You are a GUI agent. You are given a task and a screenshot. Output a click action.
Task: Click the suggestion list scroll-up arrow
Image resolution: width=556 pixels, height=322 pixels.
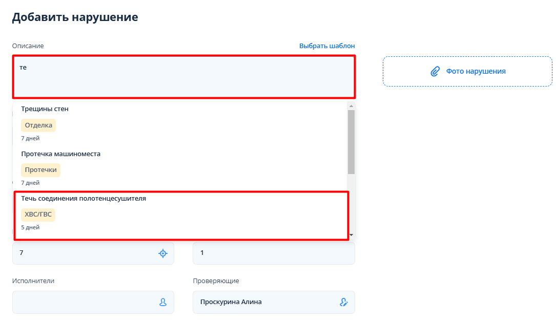point(351,106)
